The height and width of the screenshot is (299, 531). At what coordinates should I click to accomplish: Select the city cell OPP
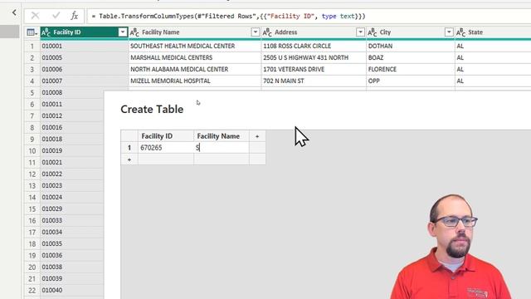[x=411, y=81]
